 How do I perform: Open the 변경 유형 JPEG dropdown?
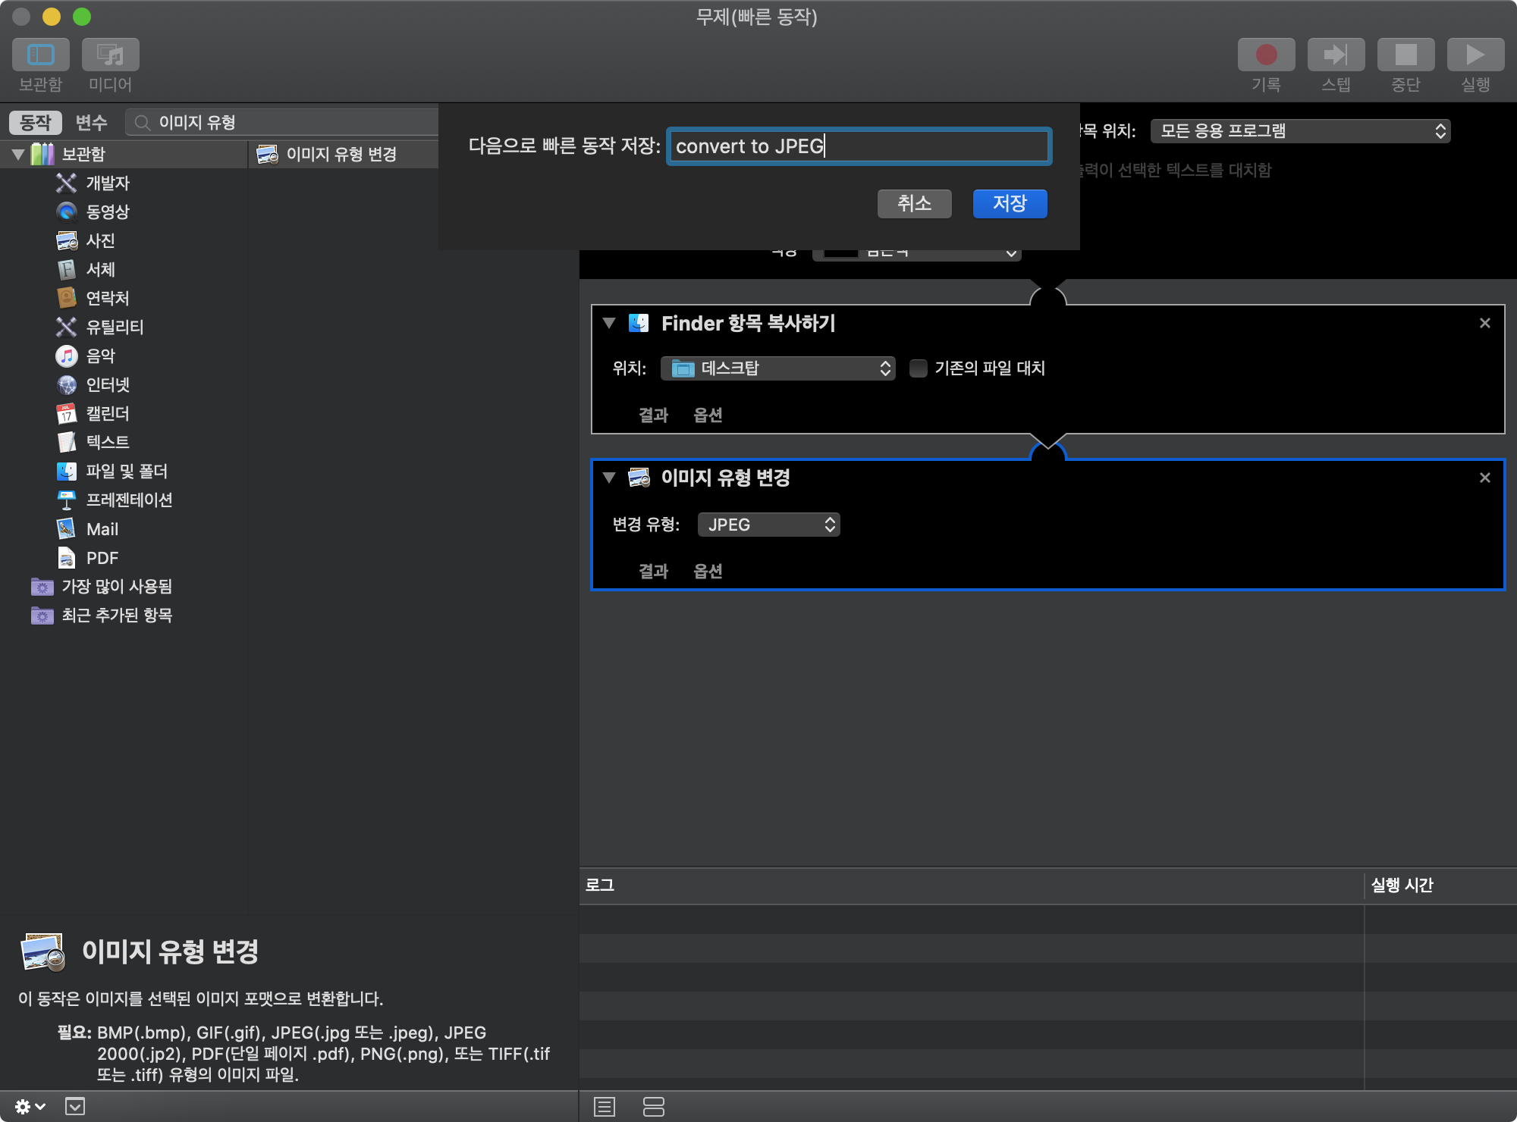tap(768, 525)
